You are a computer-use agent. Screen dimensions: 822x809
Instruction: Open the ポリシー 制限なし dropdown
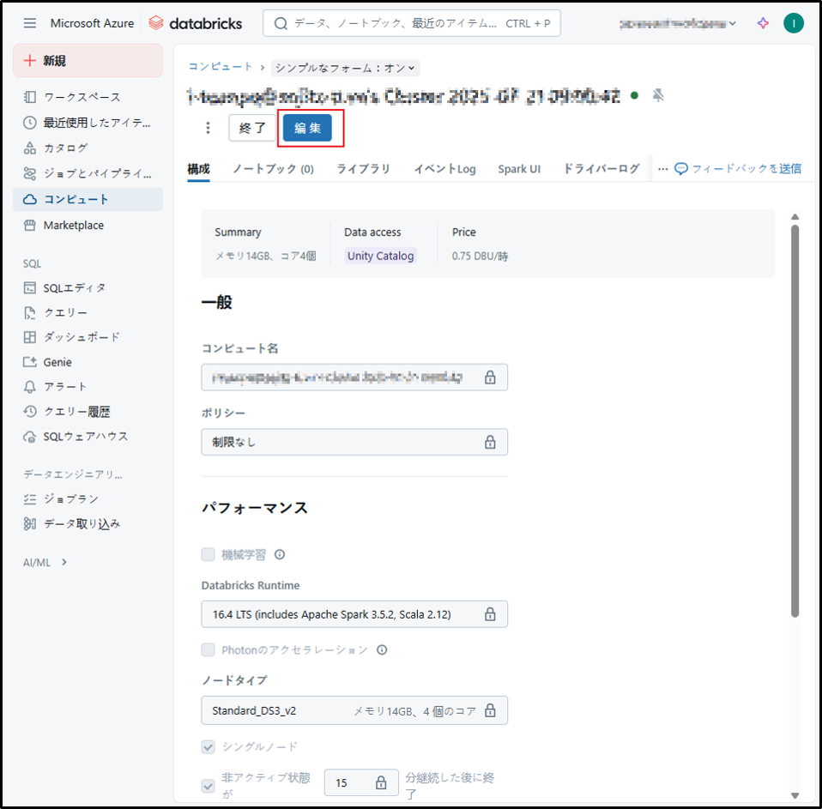coord(354,442)
